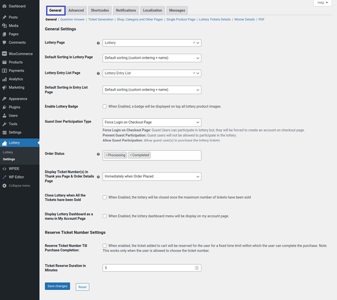Open the Question Answer section link
The height and width of the screenshot is (300, 337).
72,19
